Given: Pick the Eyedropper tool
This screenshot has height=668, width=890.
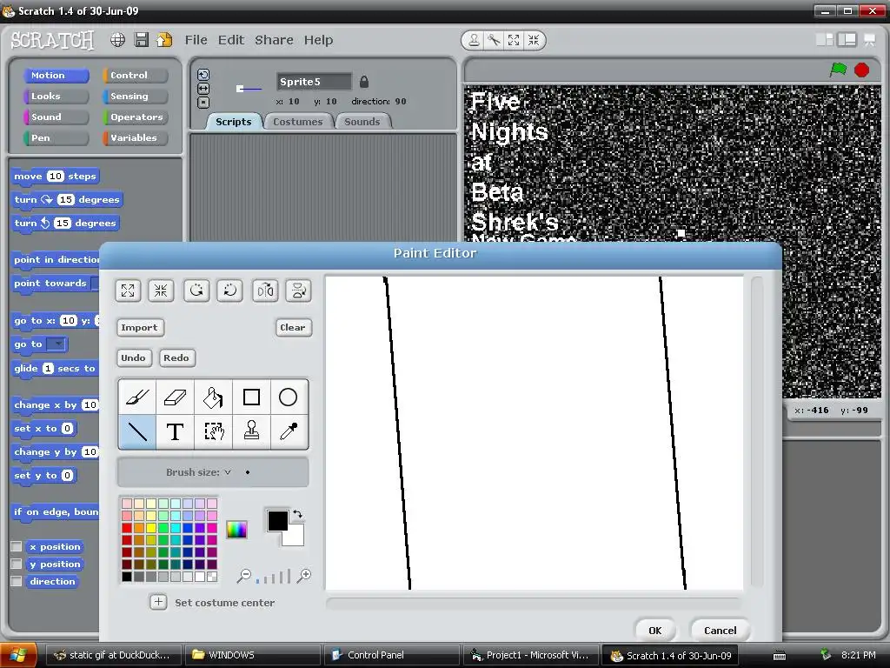Looking at the screenshot, I should point(289,431).
